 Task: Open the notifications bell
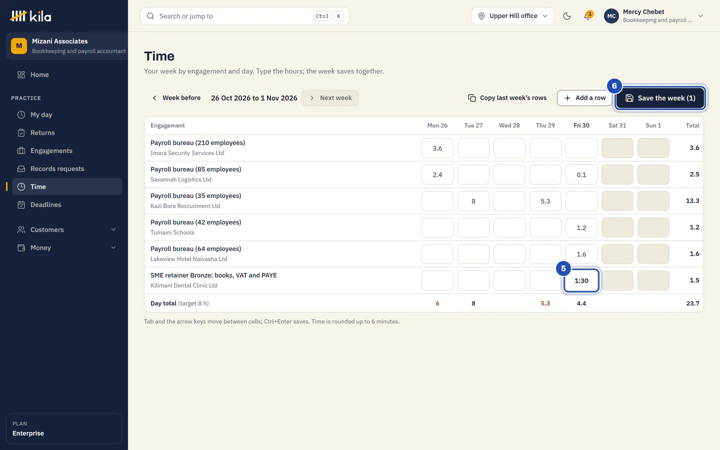coord(588,16)
